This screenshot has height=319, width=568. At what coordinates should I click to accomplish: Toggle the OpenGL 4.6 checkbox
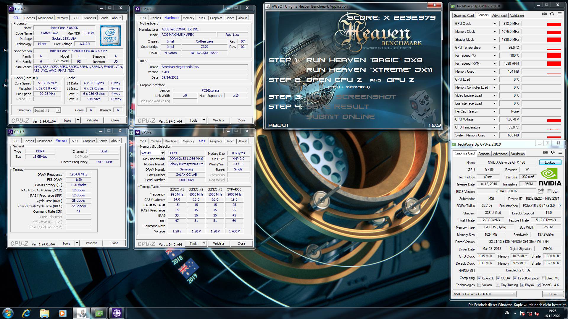[539, 285]
